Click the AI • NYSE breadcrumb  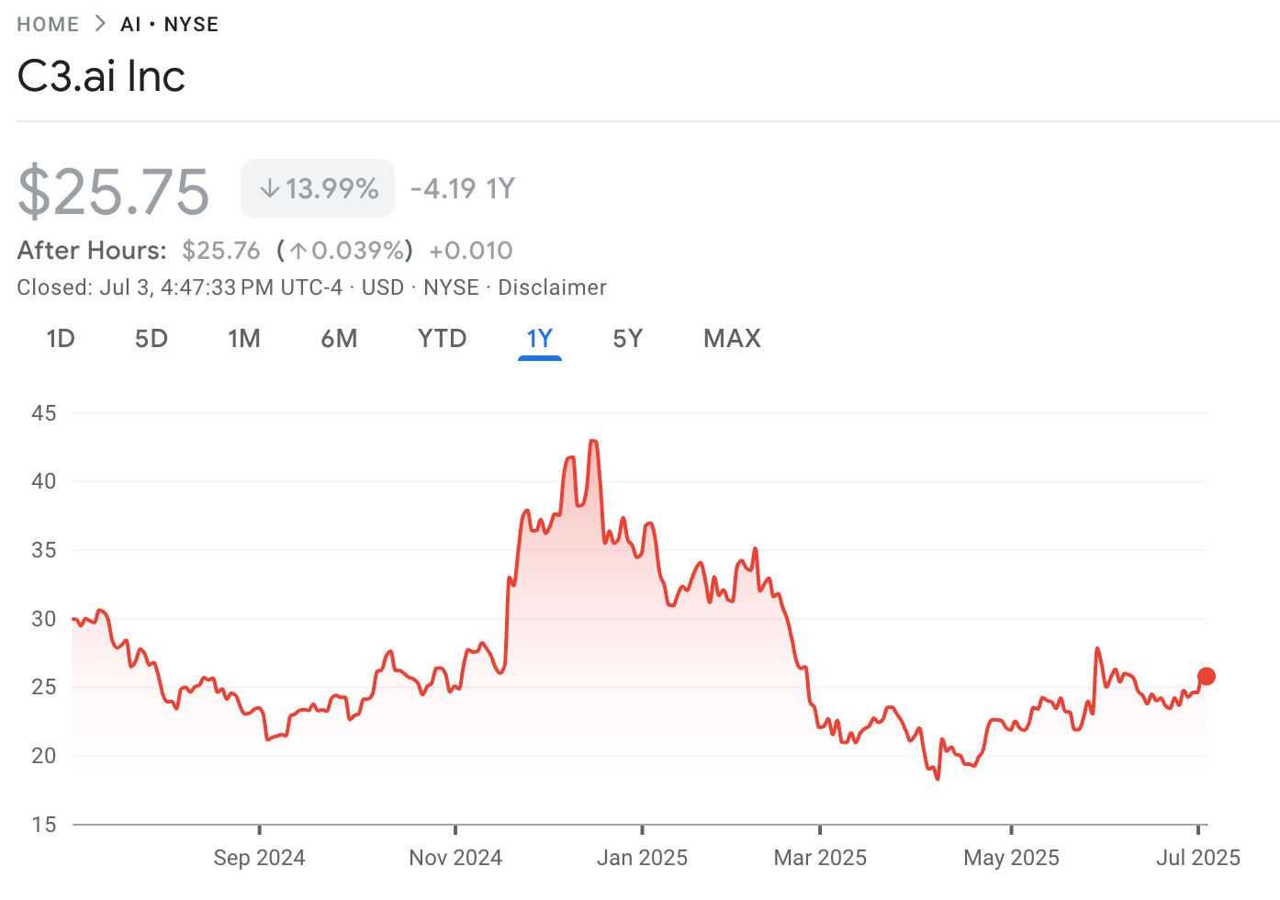170,25
